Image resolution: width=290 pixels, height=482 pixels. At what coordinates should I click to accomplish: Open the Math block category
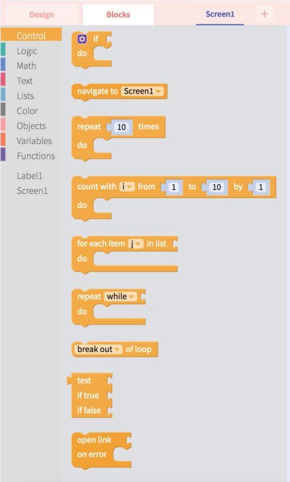pyautogui.click(x=26, y=66)
